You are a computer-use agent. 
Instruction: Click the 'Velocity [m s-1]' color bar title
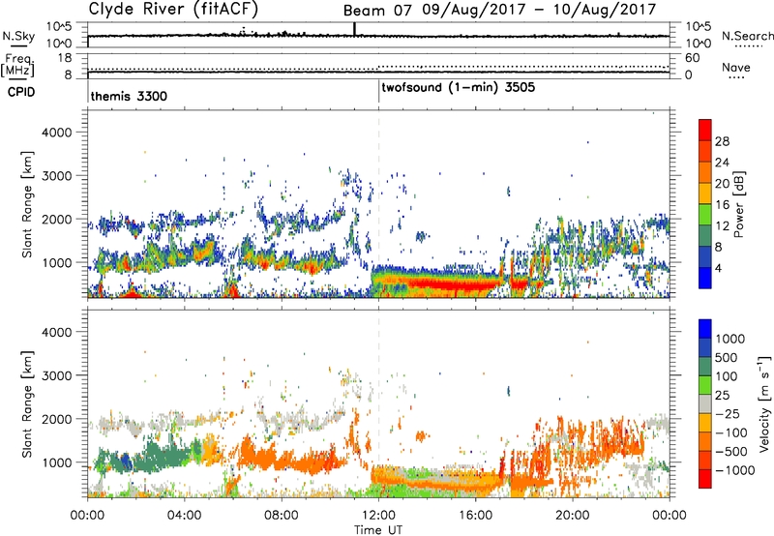point(764,403)
